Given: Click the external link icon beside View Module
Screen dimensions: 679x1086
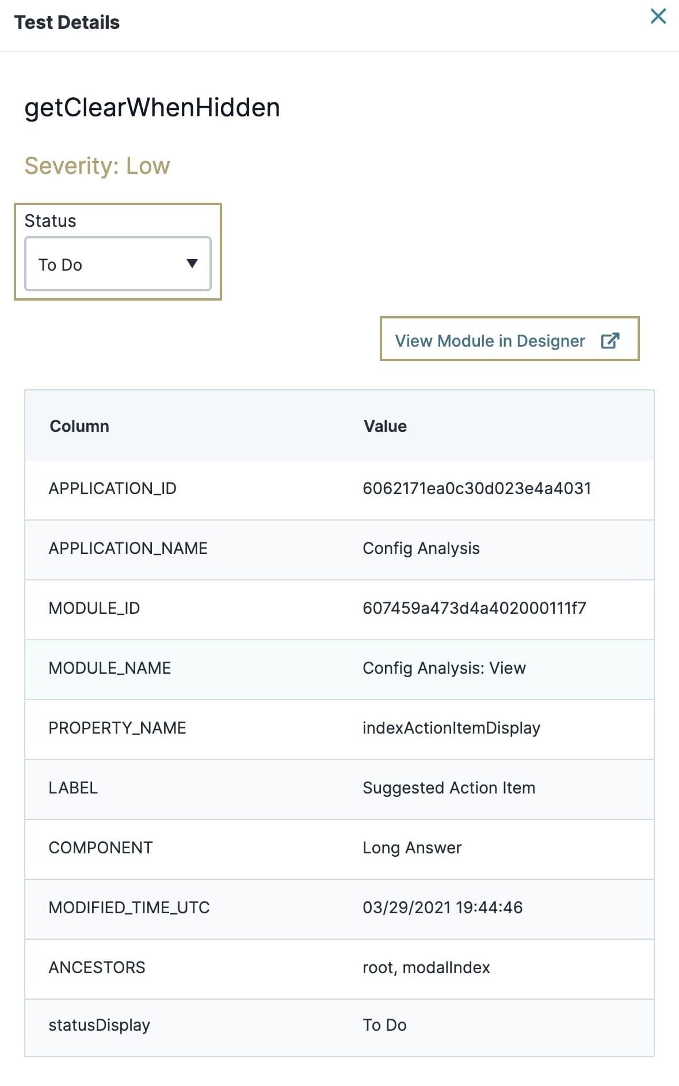Looking at the screenshot, I should pos(610,340).
